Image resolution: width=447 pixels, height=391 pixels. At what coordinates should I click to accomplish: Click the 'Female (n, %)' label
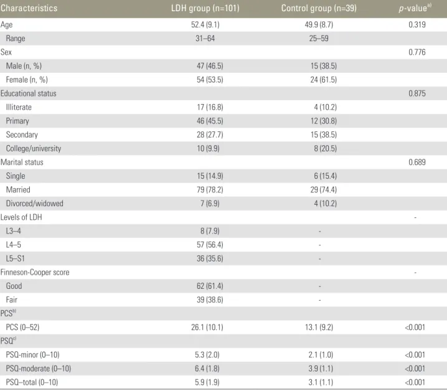point(27,80)
